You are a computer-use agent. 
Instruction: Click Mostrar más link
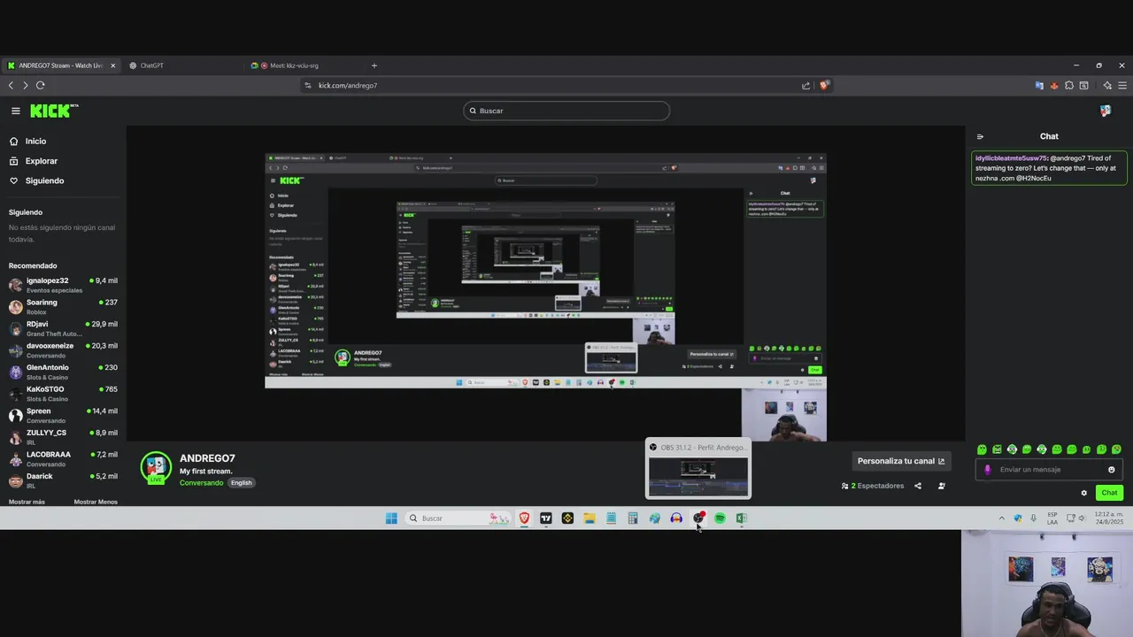point(27,502)
